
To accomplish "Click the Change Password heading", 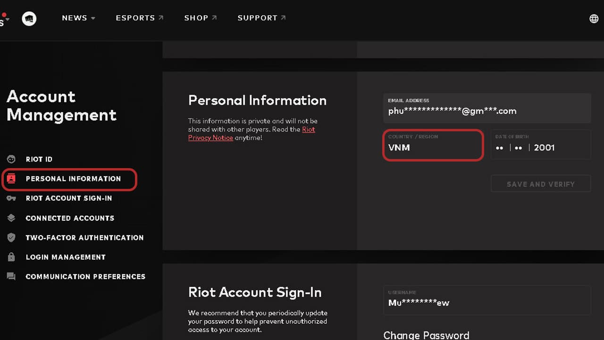I will coord(426,335).
